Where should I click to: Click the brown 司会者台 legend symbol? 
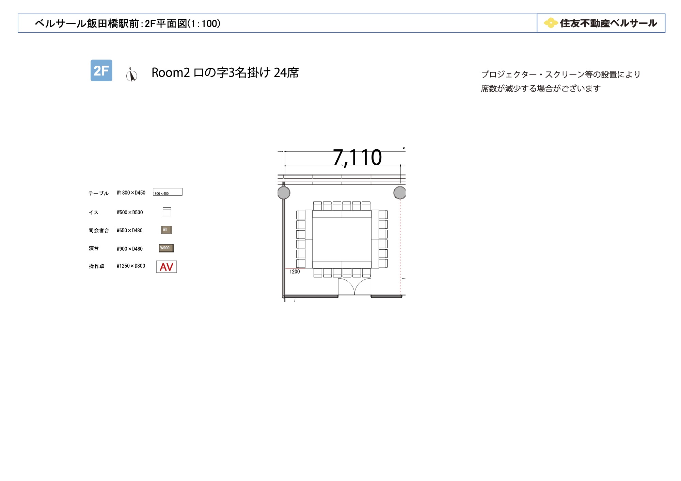click(167, 230)
